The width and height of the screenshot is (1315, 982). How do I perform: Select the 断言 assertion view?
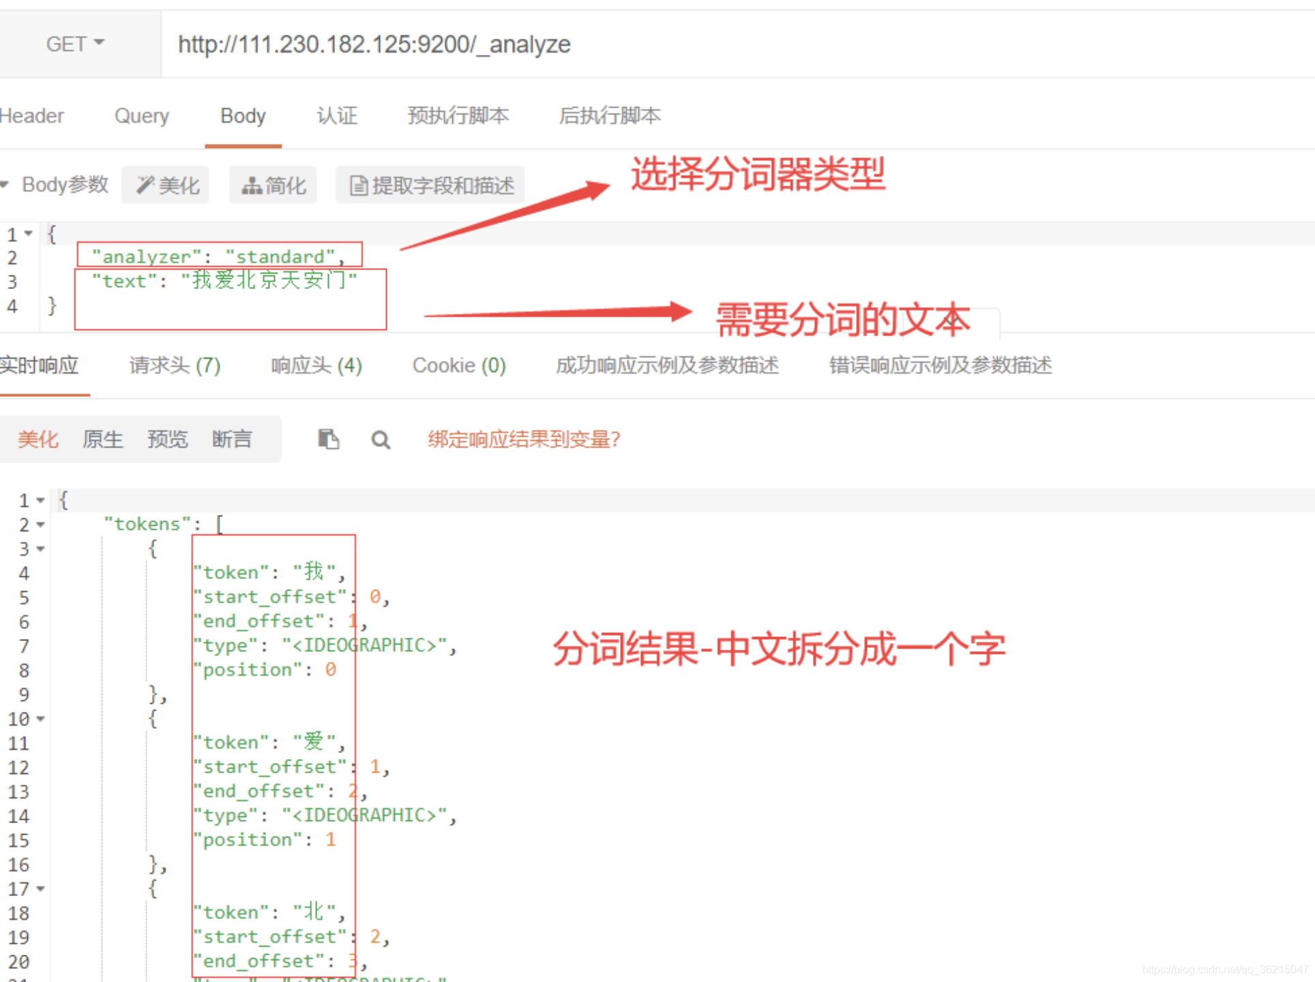pos(232,439)
